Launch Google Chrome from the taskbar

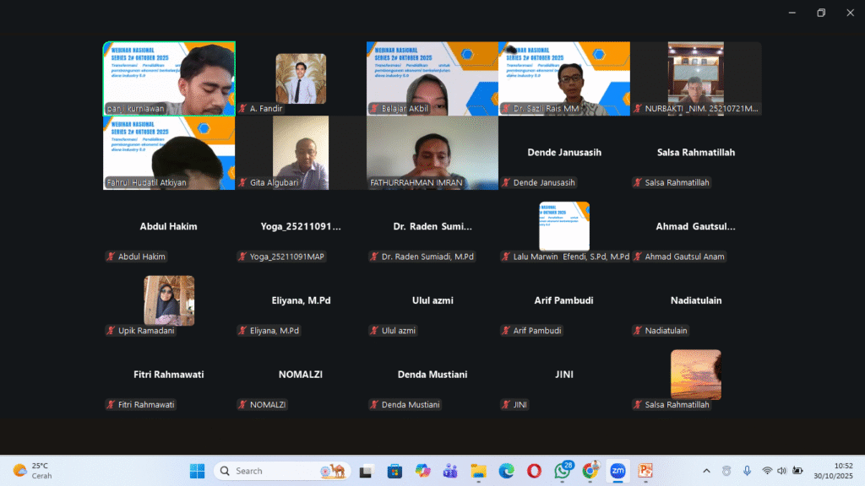click(x=590, y=471)
